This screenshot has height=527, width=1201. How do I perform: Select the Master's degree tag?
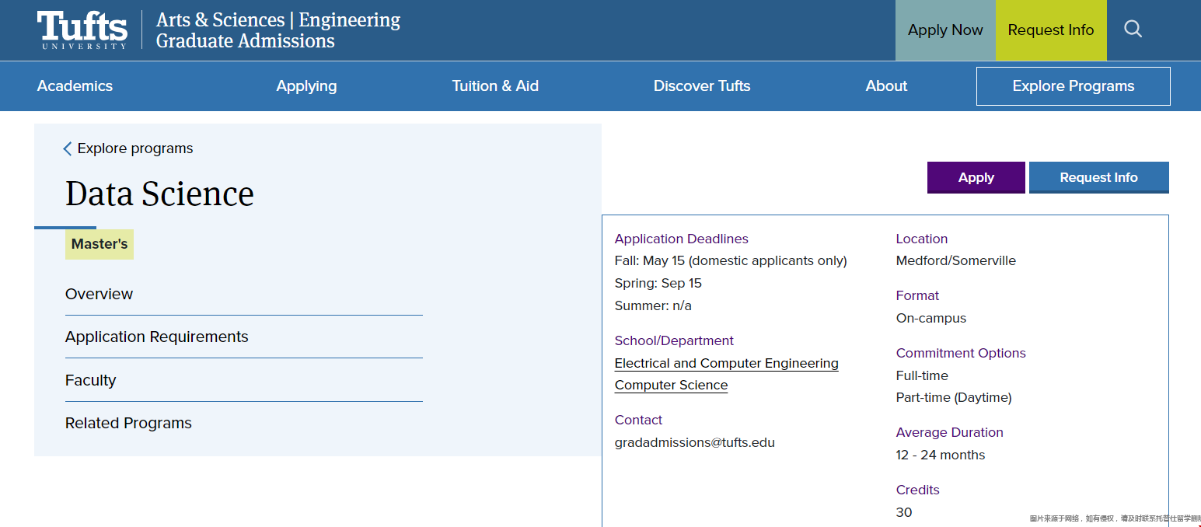tap(100, 244)
